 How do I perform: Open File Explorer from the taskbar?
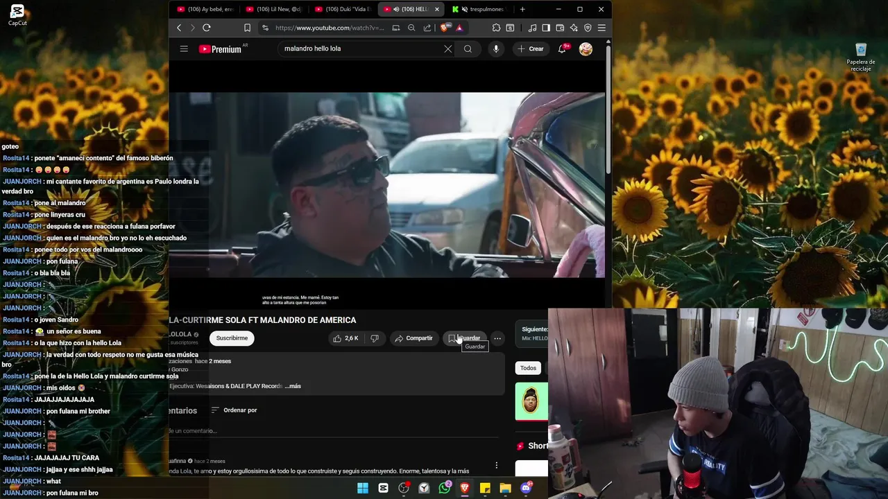[506, 488]
